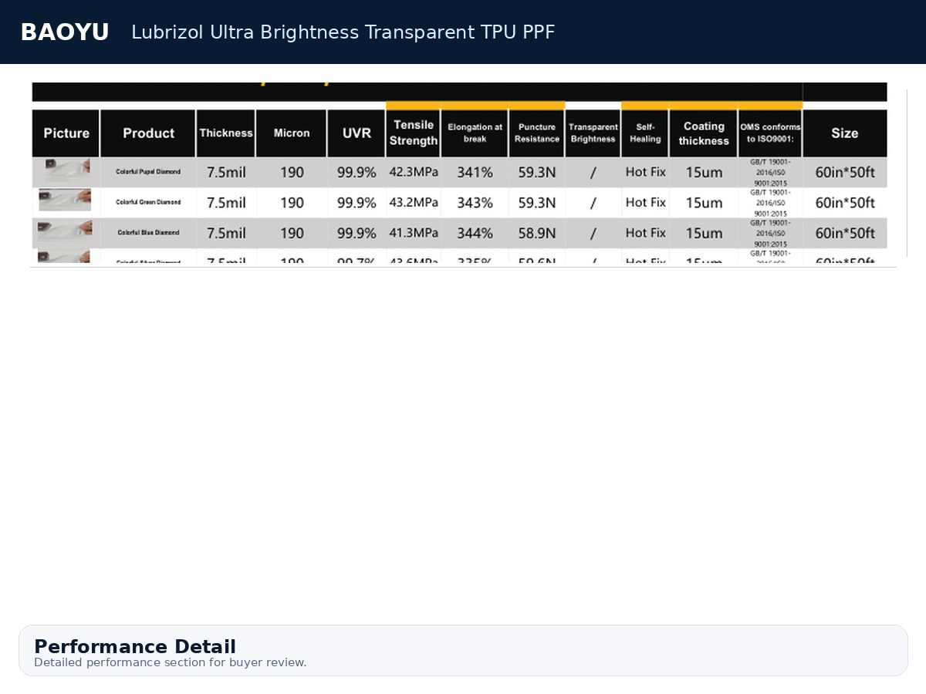Click 60in*50ft in Colorful Green Diamond row

(845, 203)
